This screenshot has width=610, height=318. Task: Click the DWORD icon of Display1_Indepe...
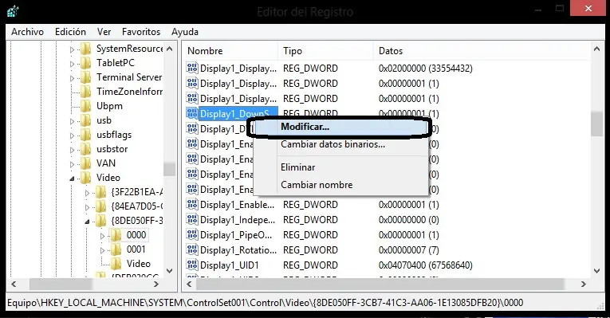(x=192, y=220)
